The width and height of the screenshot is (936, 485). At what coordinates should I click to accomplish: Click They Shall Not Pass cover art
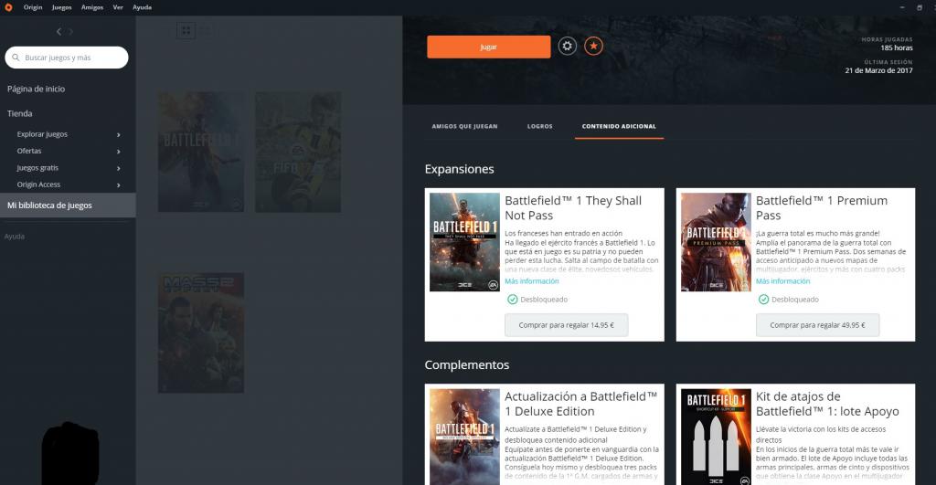[464, 242]
